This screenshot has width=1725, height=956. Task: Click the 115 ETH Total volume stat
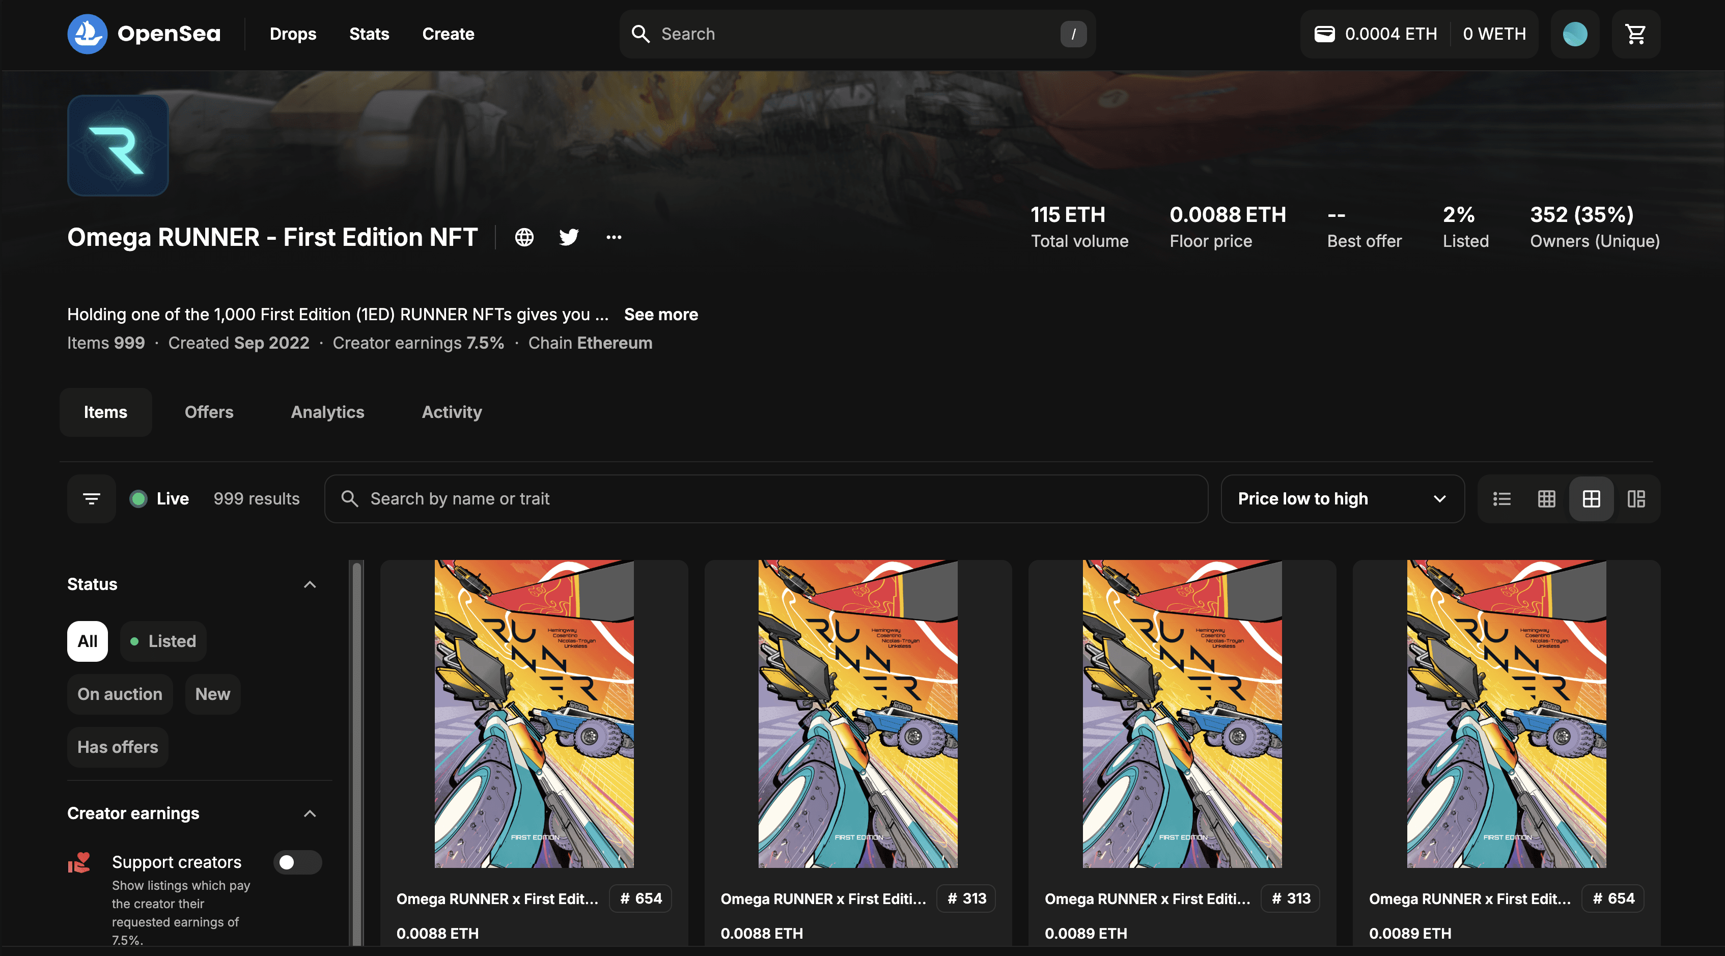pos(1079,227)
